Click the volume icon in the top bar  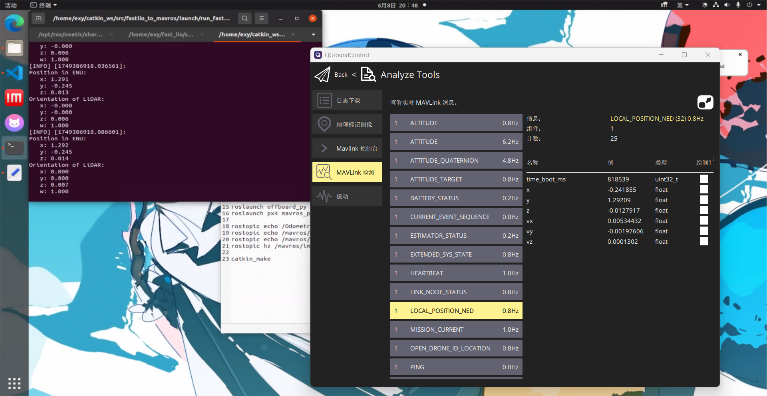coord(727,5)
